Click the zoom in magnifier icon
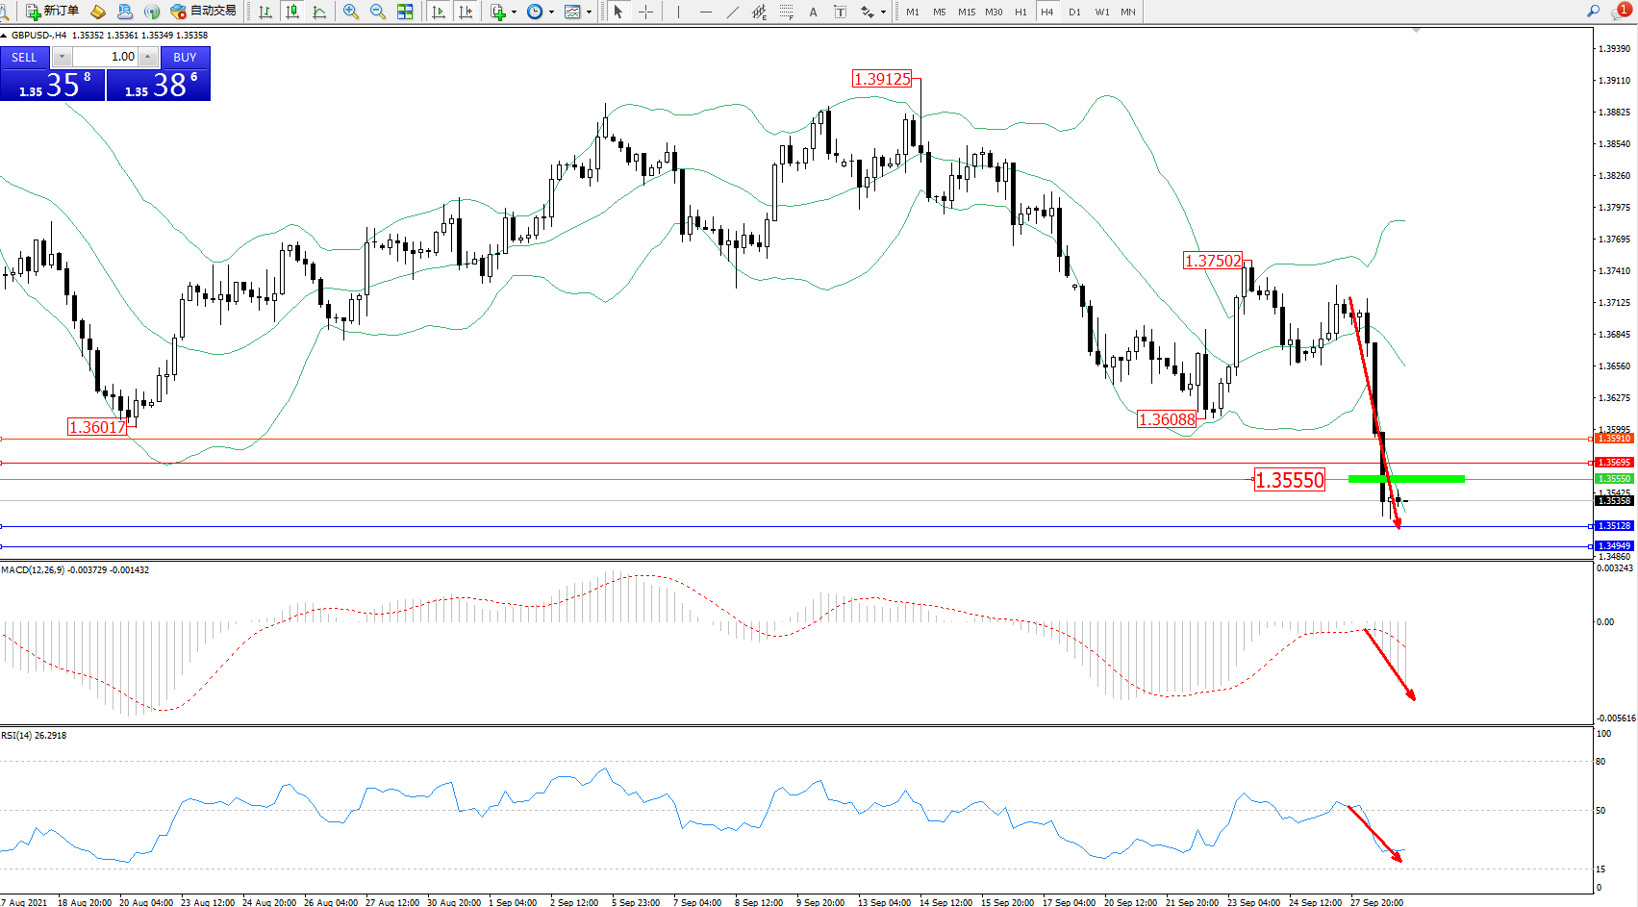 click(x=351, y=12)
